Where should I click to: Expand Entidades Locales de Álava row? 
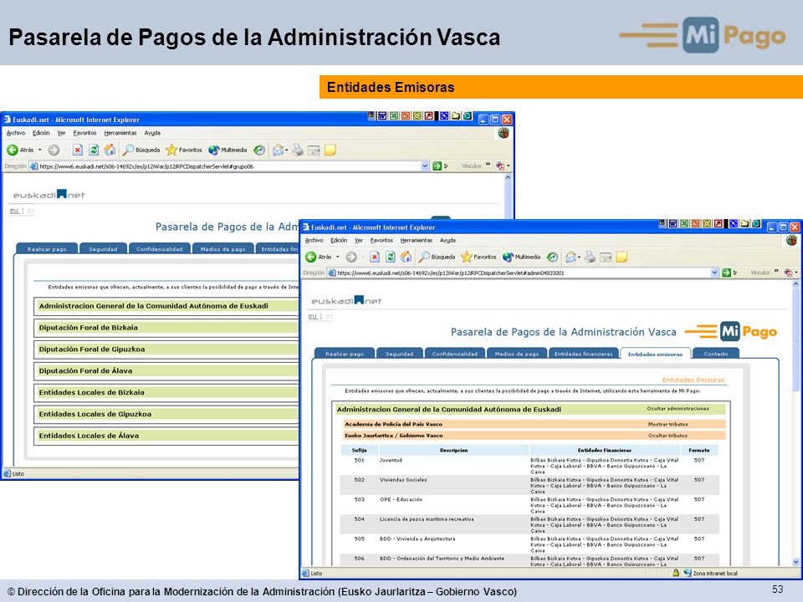(x=166, y=436)
